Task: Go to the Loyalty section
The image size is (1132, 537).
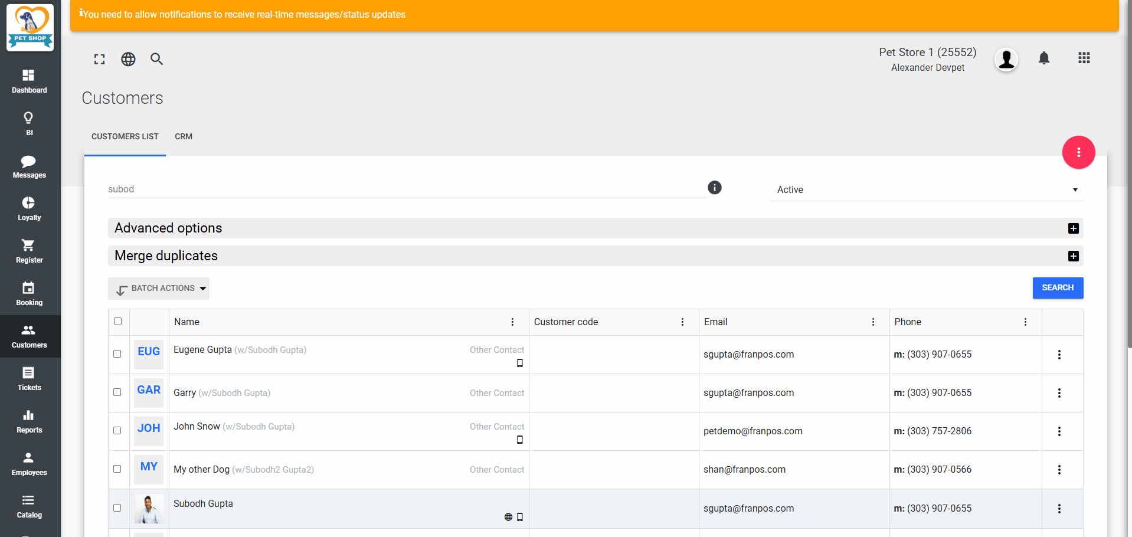Action: click(30, 209)
